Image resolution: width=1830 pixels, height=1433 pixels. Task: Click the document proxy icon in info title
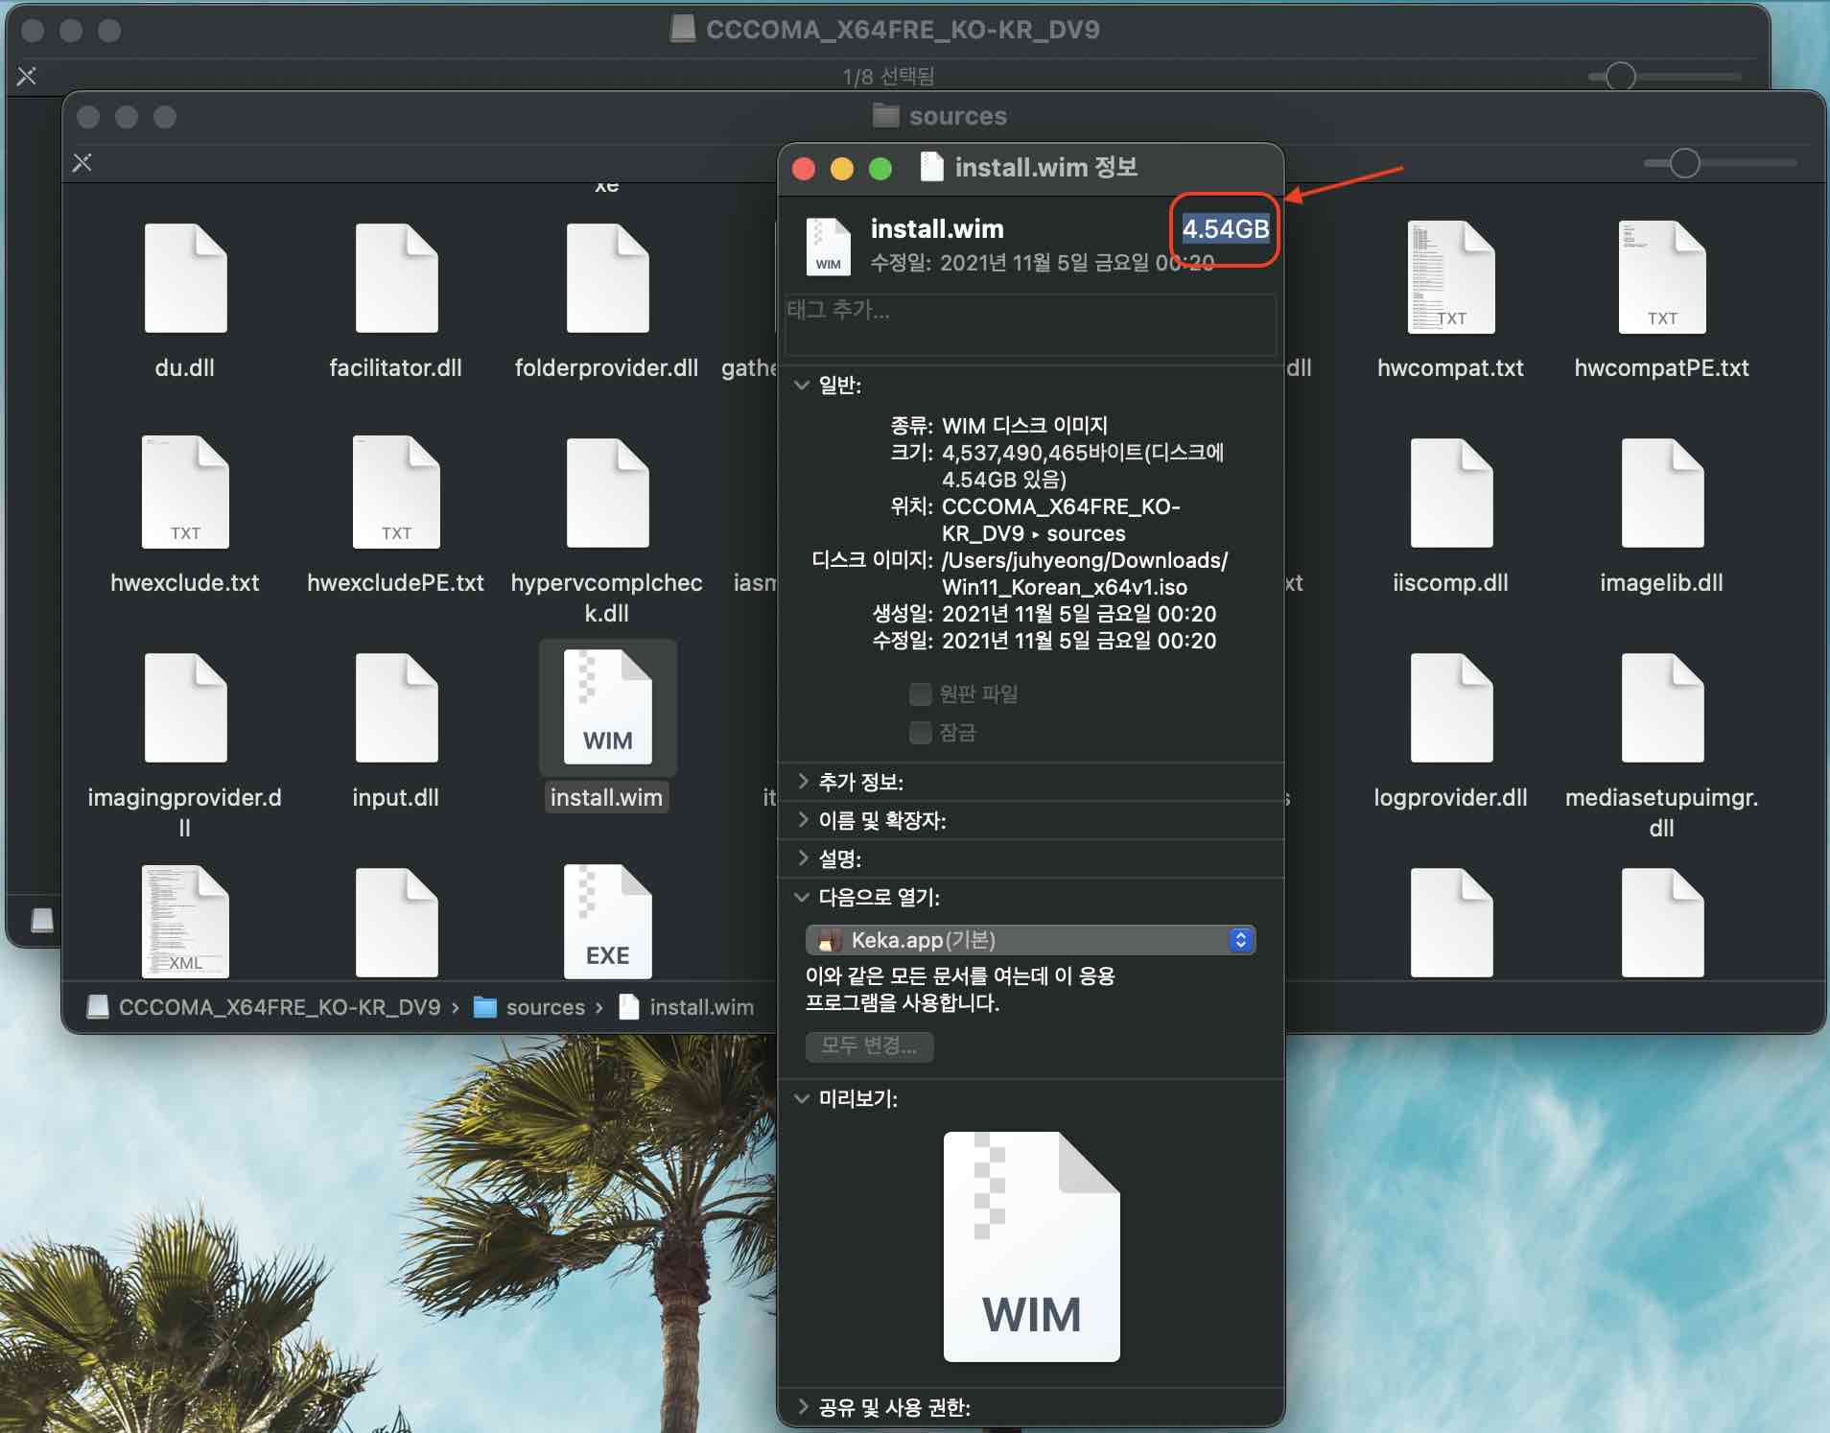pyautogui.click(x=931, y=167)
